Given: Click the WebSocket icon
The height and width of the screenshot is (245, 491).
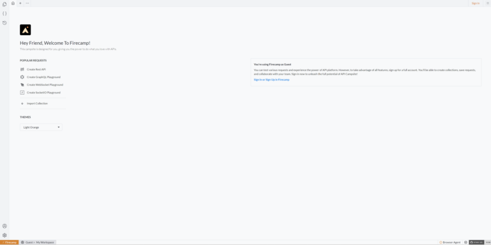Looking at the screenshot, I should tap(22, 84).
